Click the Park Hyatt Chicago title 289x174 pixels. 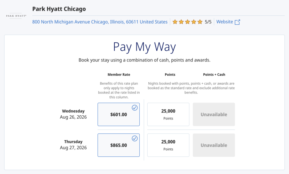59,9
